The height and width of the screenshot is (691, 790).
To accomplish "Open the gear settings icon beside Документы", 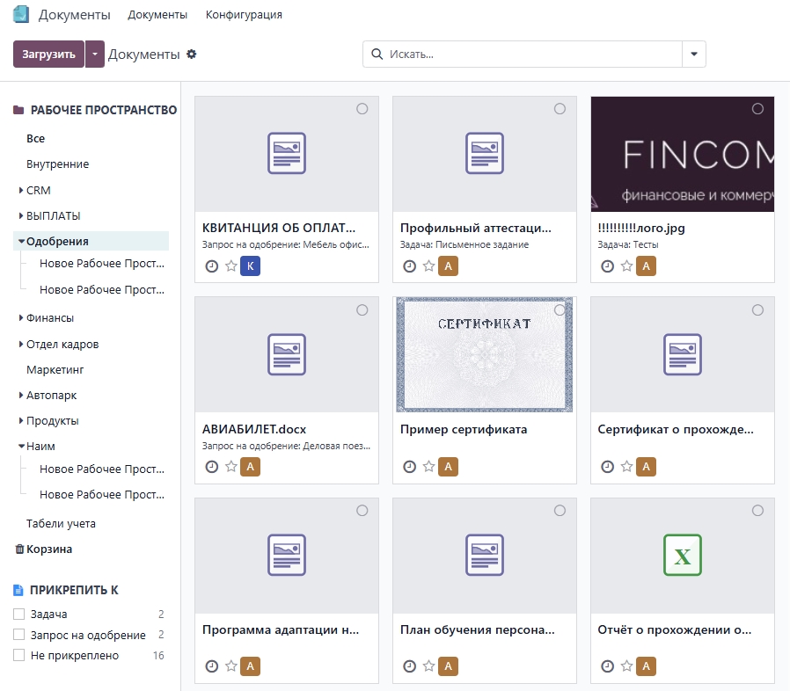I will tap(192, 55).
